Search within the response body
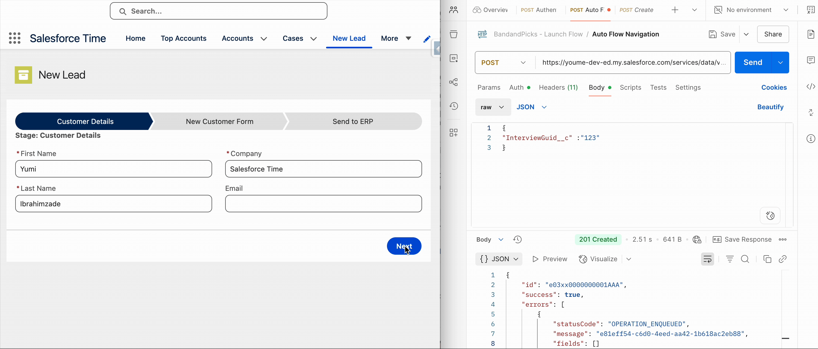 click(745, 259)
